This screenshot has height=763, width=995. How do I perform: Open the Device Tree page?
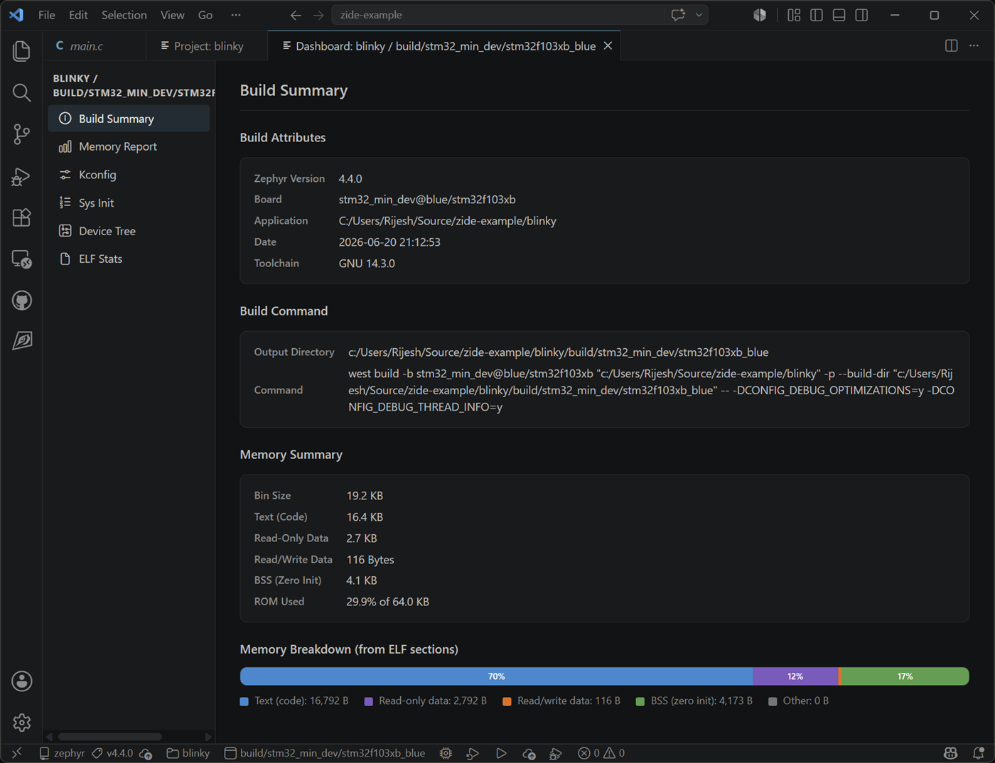click(x=129, y=231)
